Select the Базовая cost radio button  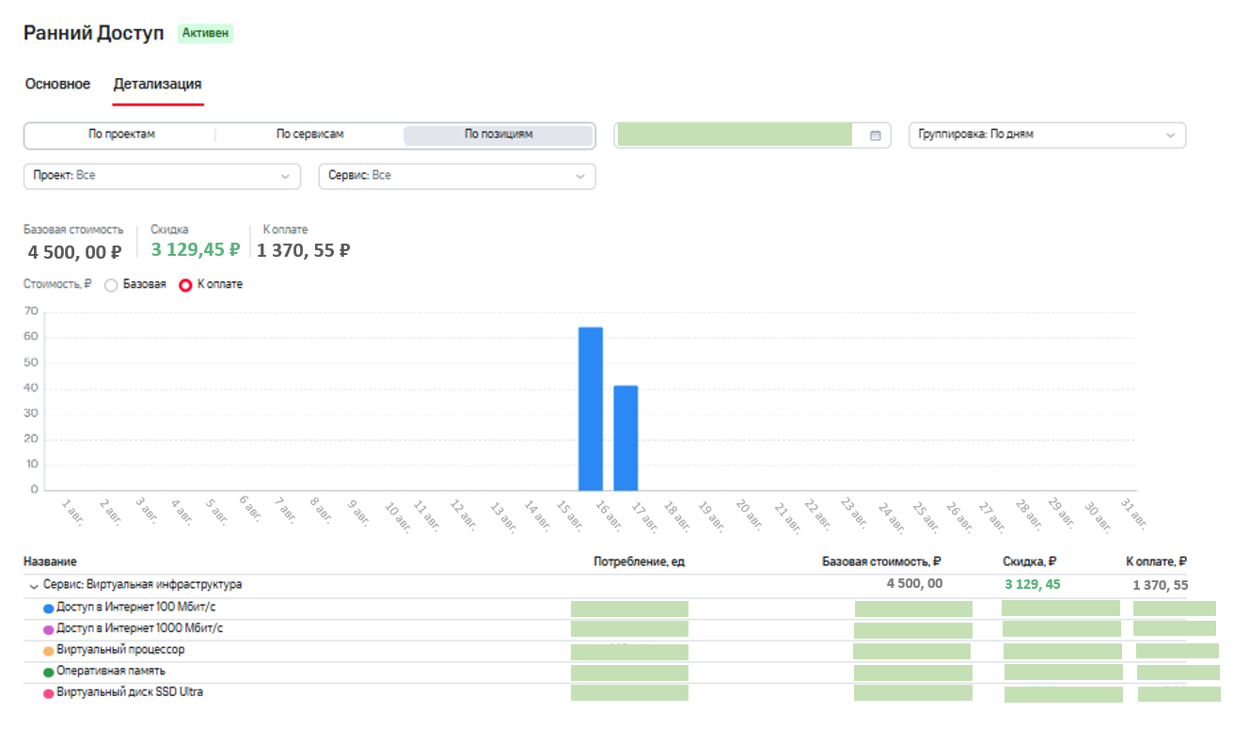coord(111,285)
